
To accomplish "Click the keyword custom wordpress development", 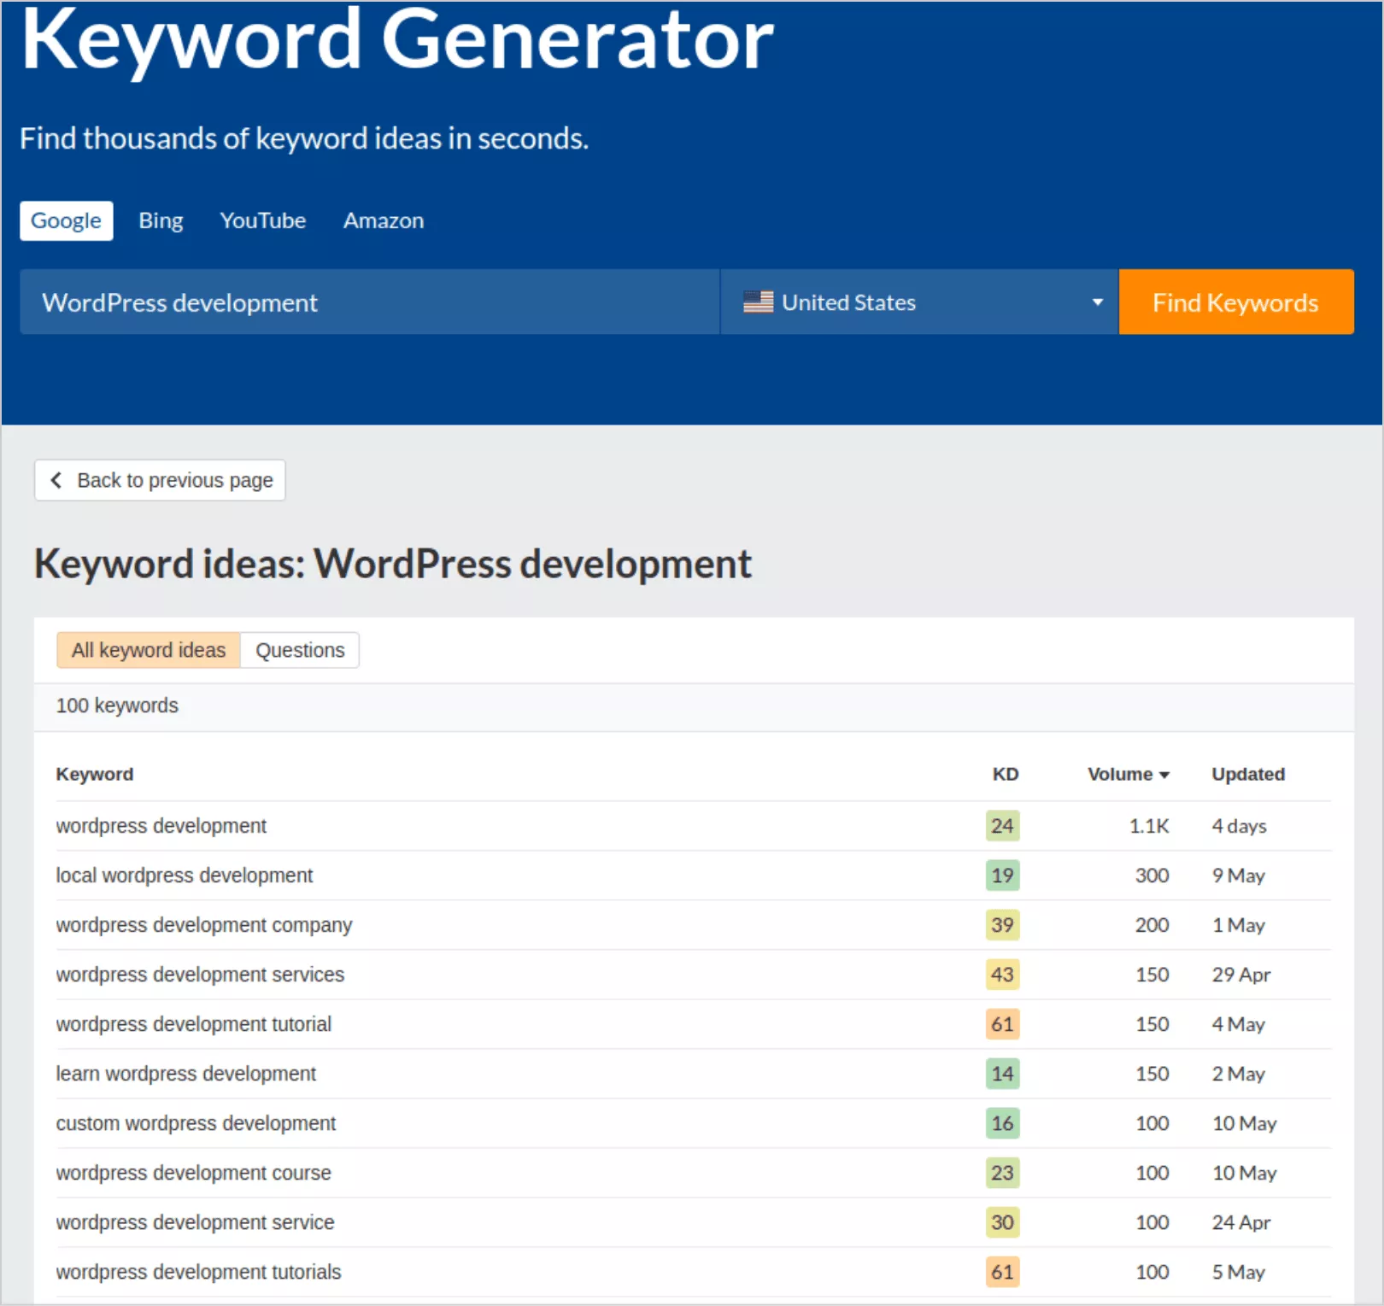I will pos(196,1123).
